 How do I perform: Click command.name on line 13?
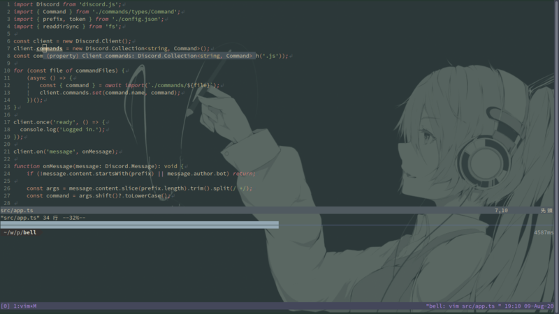click(124, 93)
